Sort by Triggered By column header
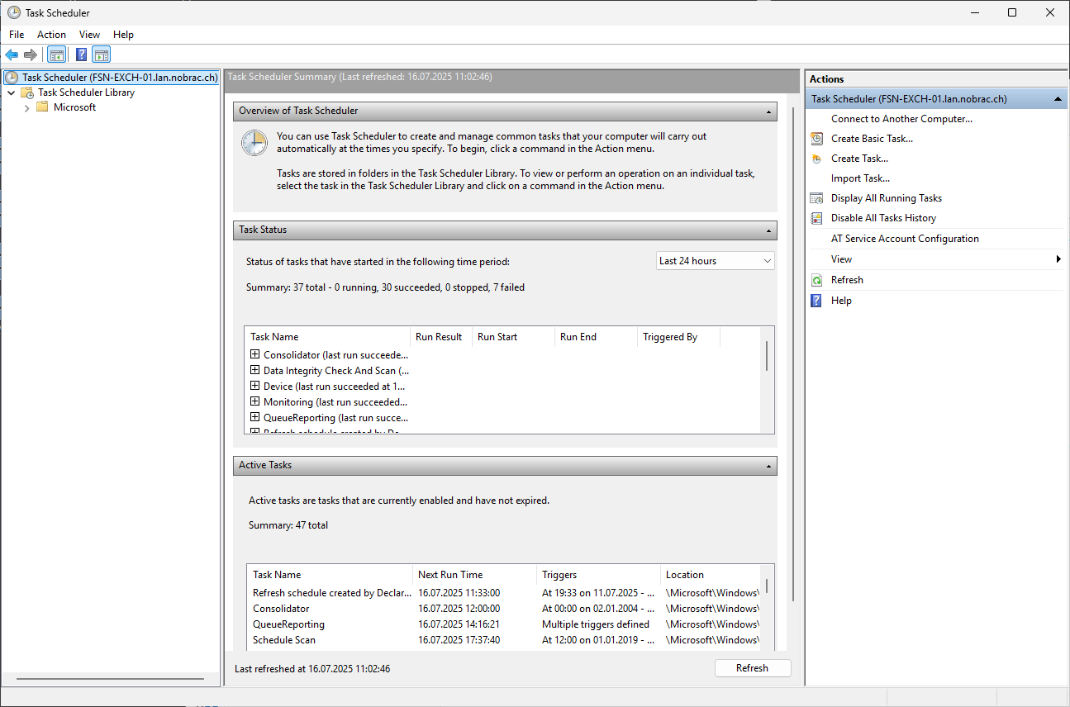This screenshot has width=1070, height=707. [x=678, y=337]
